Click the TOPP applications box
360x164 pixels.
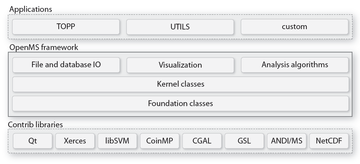coord(66,27)
